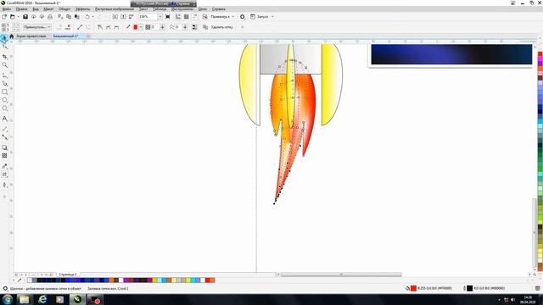The width and height of the screenshot is (543, 305).
Task: Select the Zoom magnifier tool
Action: click(x=4, y=65)
